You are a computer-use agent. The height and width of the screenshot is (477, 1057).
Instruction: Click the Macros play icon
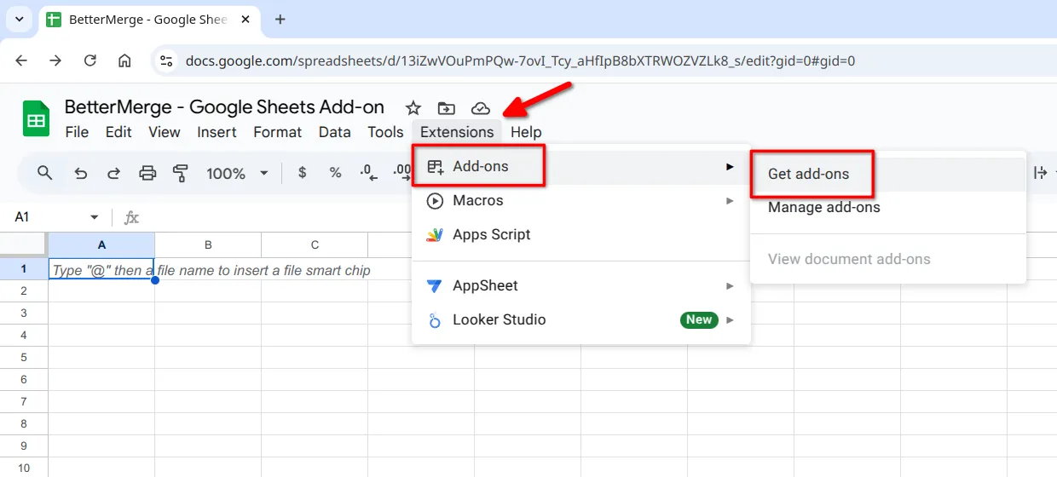coord(435,201)
